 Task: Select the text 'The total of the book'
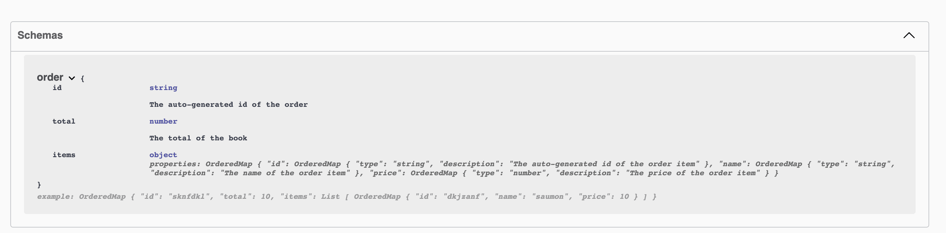198,138
